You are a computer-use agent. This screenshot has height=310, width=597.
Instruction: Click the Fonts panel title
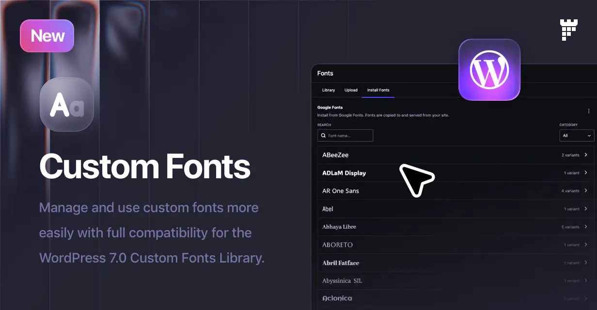(325, 73)
